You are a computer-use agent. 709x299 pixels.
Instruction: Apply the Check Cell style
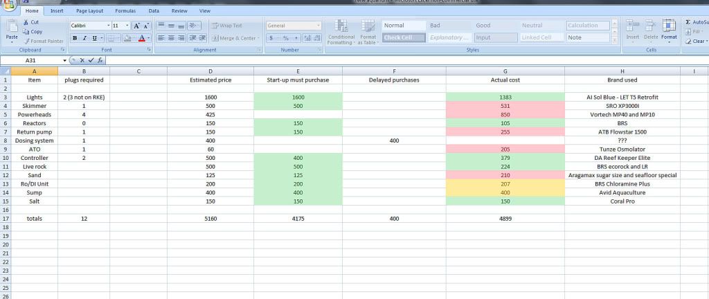(x=404, y=37)
